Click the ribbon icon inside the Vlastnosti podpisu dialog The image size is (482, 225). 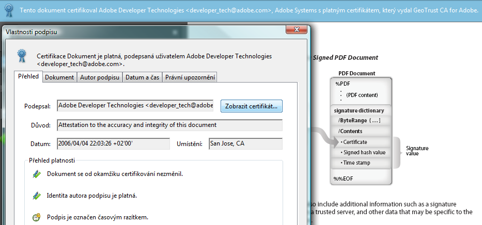point(22,56)
